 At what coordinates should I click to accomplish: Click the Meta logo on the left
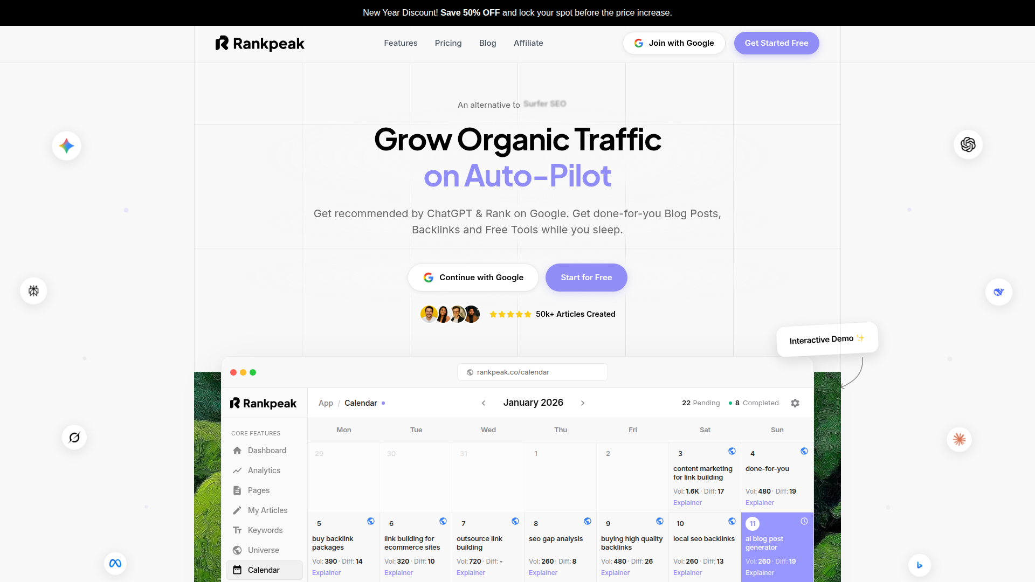click(115, 563)
